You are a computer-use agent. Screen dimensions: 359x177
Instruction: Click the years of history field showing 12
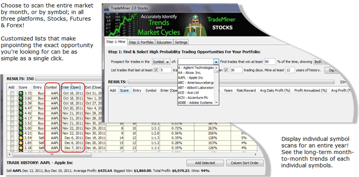point(290,70)
